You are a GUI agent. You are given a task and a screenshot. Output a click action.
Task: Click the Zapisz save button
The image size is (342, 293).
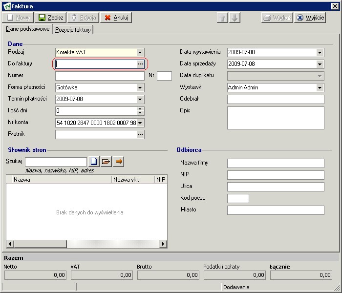(51, 18)
